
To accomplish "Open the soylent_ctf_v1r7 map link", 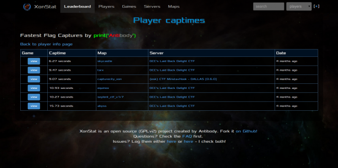I will (110, 97).
